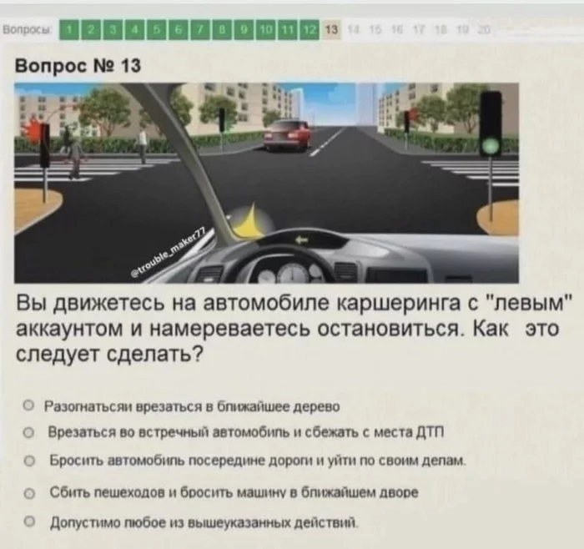Click the left-turn arrow indicator on dashboard

pyautogui.click(x=301, y=240)
